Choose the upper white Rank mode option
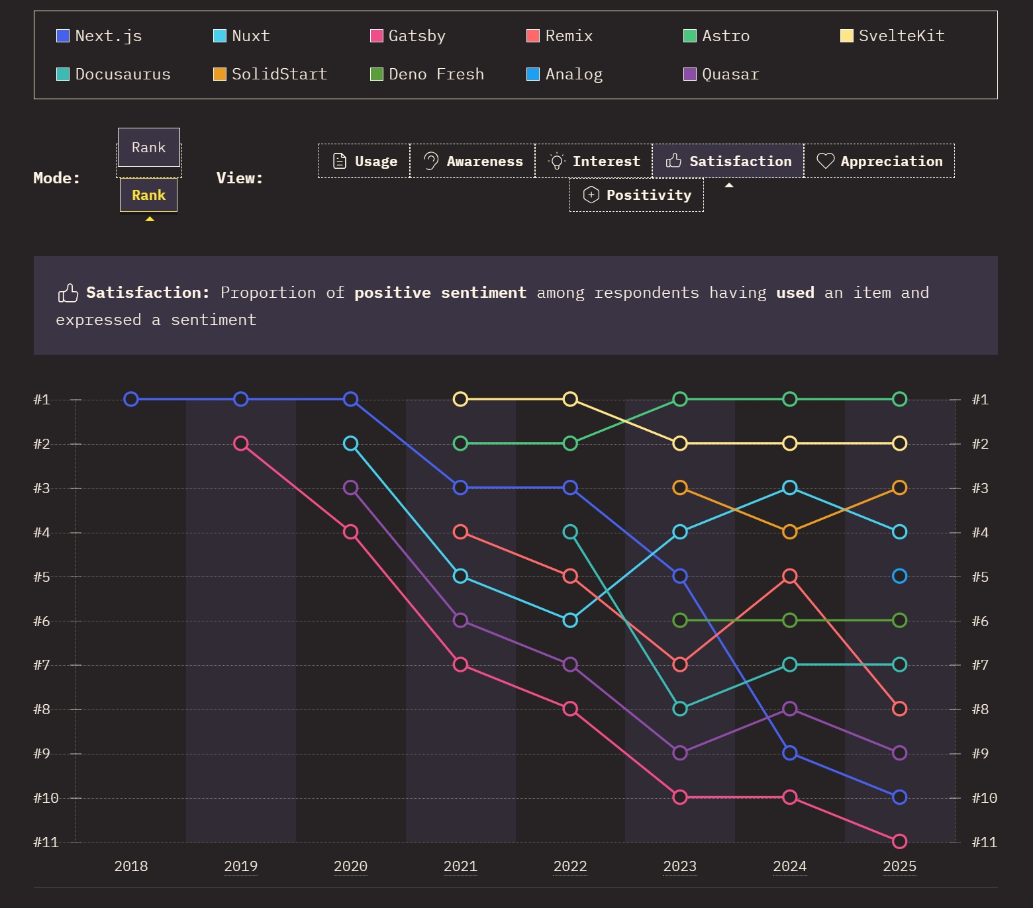 click(148, 147)
